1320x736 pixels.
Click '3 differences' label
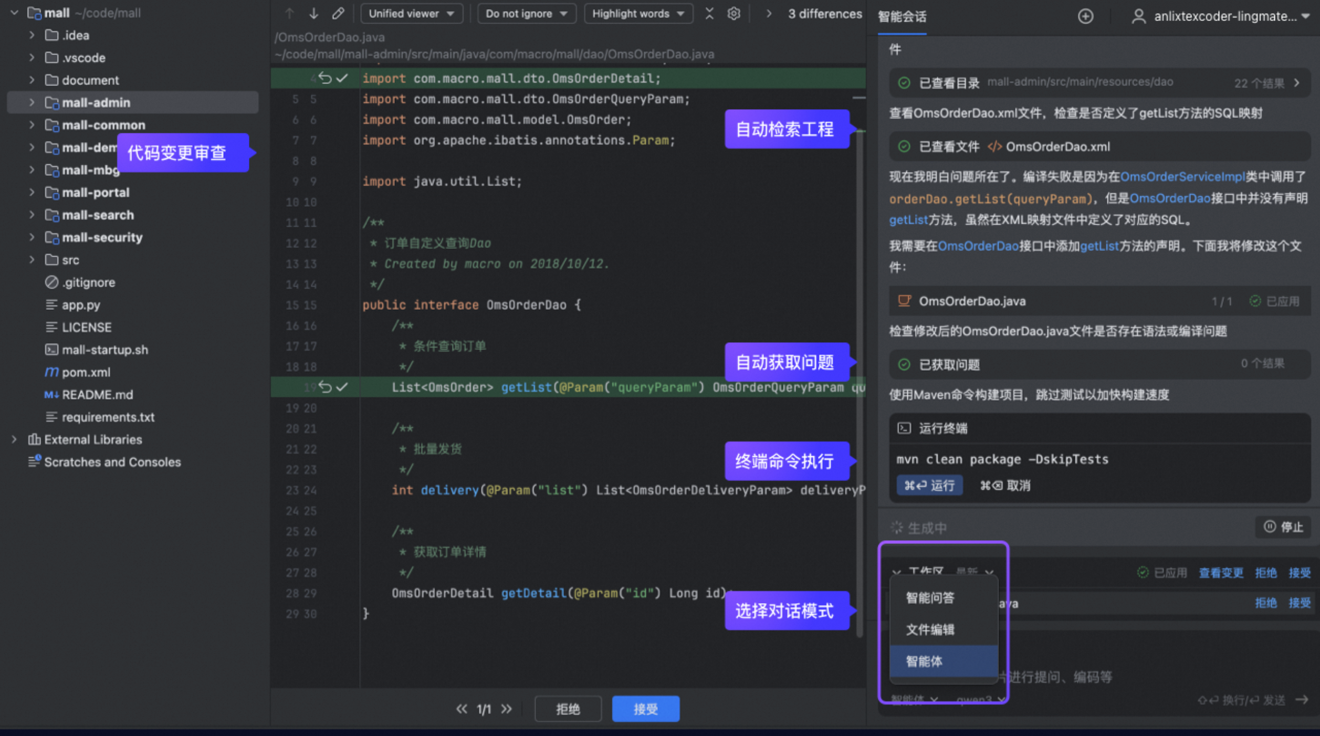click(824, 14)
